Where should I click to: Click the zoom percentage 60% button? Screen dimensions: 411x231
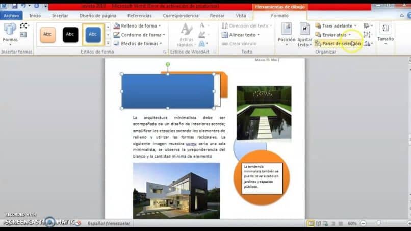point(352,223)
